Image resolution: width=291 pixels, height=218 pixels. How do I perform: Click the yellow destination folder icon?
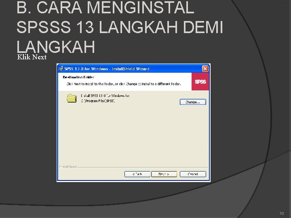(72, 98)
